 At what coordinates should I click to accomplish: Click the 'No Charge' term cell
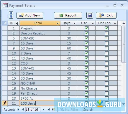40,88
